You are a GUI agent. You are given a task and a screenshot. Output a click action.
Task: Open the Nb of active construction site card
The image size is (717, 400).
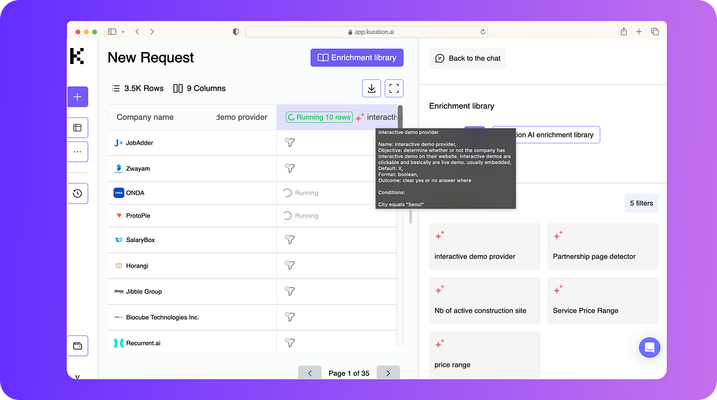point(485,301)
